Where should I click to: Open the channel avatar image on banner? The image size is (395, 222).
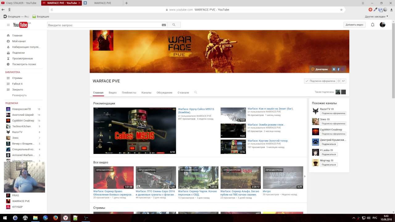click(103, 40)
